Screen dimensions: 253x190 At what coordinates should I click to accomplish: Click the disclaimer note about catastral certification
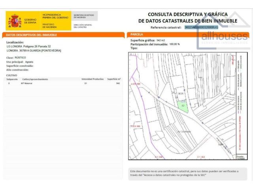(188, 174)
